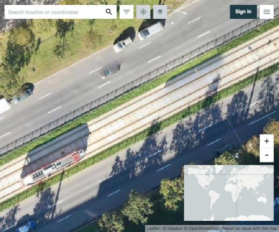This screenshot has height=232, width=279.
Task: Open the filter options icon
Action: click(x=127, y=12)
